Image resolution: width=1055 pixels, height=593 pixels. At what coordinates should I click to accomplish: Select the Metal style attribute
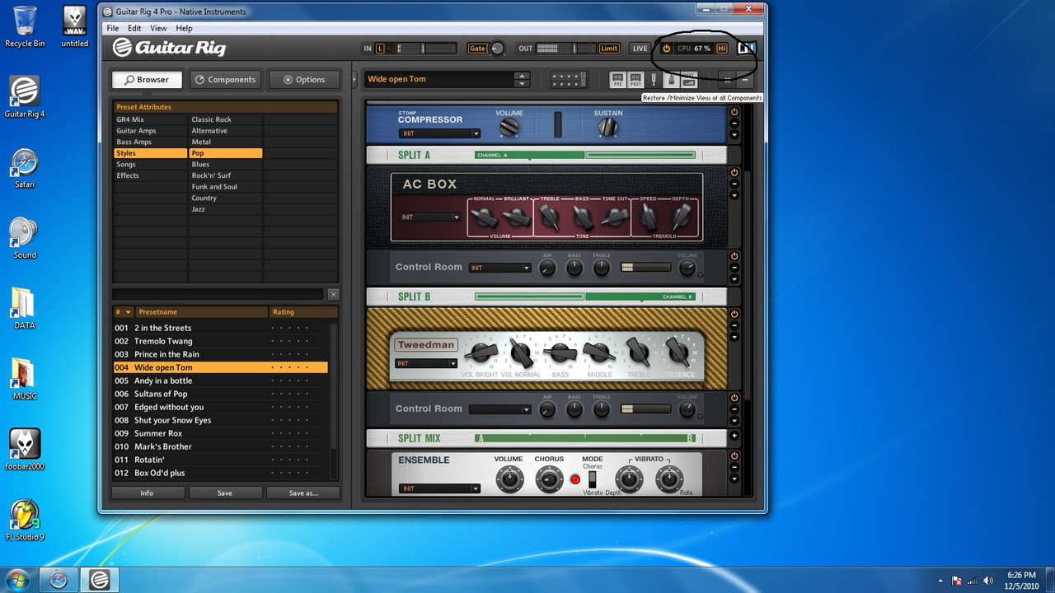click(225, 142)
